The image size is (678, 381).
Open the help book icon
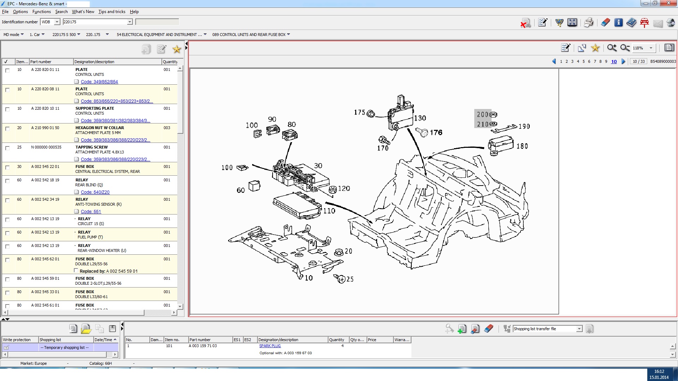pyautogui.click(x=631, y=23)
